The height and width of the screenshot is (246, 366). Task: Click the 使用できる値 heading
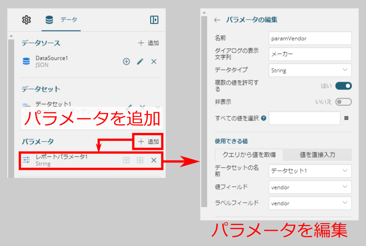click(x=231, y=141)
